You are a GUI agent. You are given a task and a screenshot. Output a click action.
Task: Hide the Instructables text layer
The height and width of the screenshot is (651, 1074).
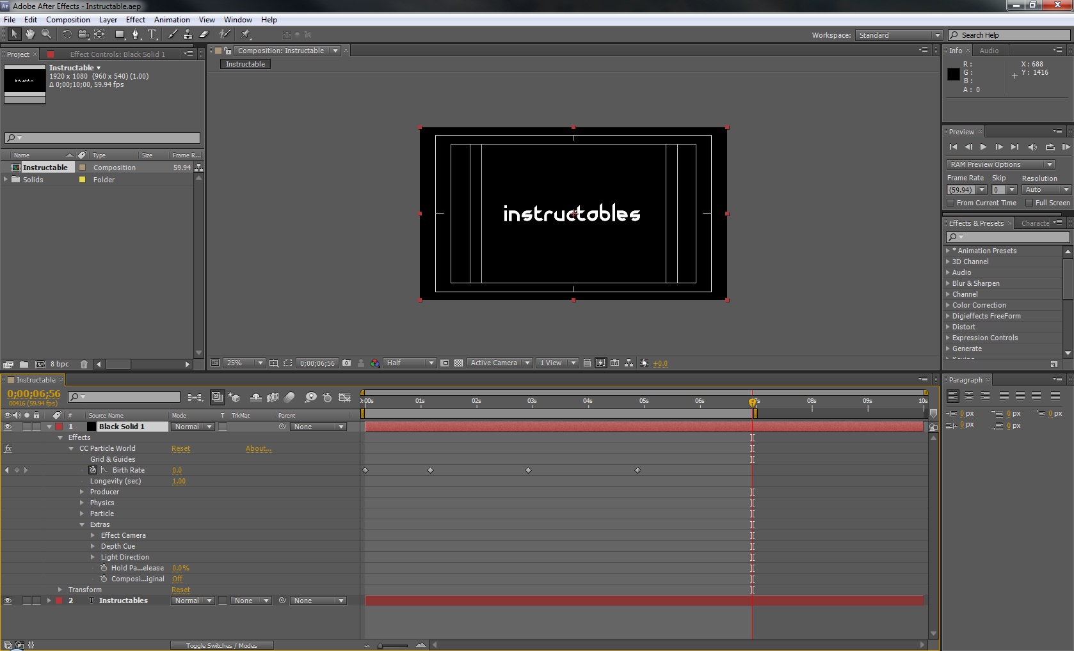[8, 600]
